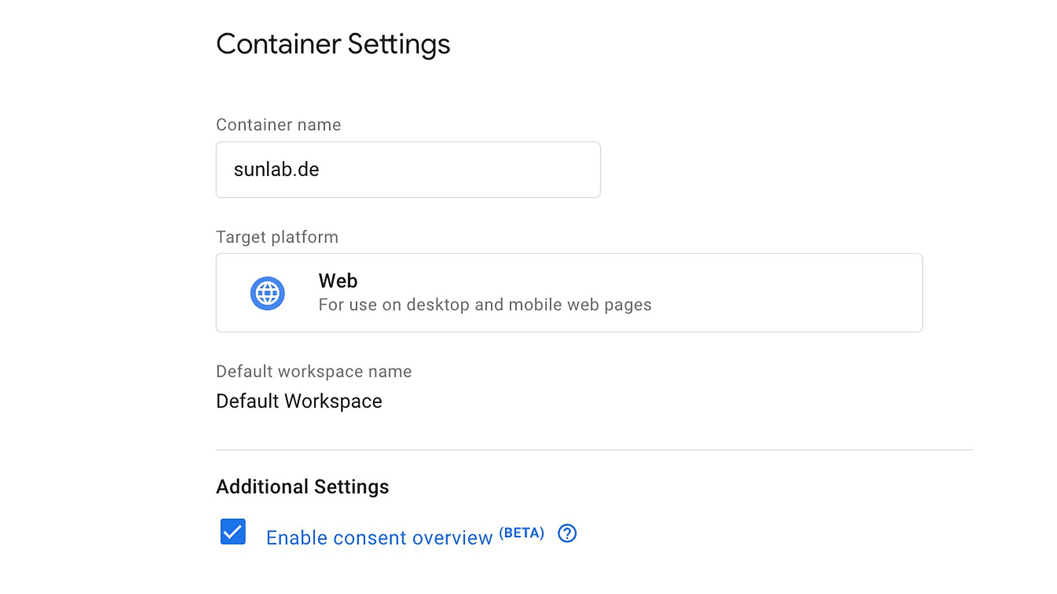Click the Default workspace name label

pyautogui.click(x=314, y=372)
